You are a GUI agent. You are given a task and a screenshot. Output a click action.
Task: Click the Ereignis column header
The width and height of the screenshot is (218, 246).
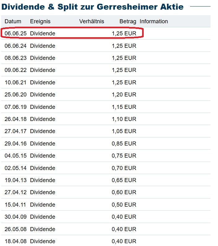pyautogui.click(x=40, y=21)
